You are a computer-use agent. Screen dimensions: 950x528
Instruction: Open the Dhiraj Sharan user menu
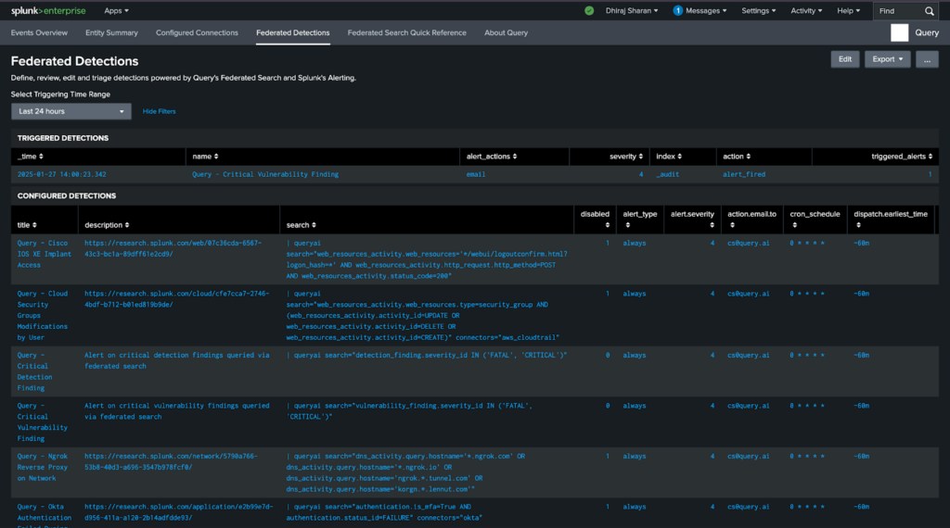click(x=631, y=11)
